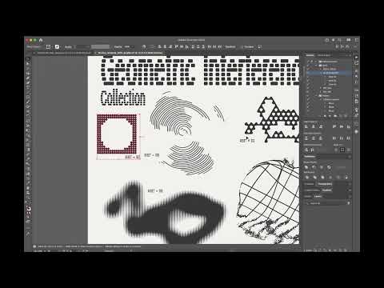Click Vertical Distribute Top icon
The height and width of the screenshot is (288, 384).
click(x=306, y=138)
